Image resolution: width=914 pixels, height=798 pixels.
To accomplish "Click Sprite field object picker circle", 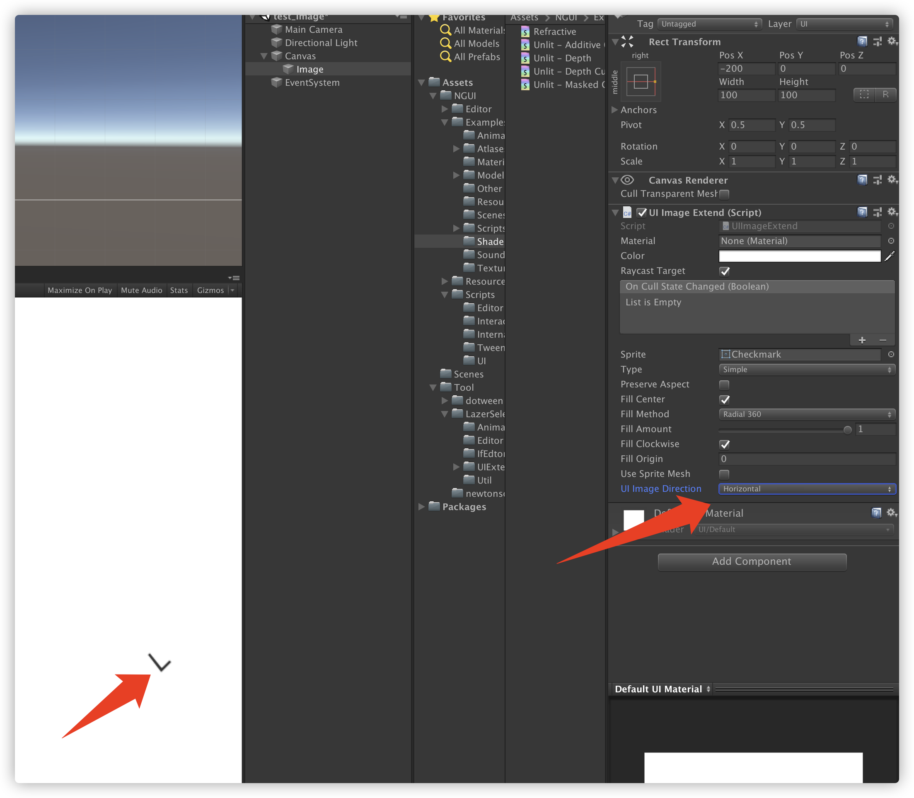I will tap(891, 355).
